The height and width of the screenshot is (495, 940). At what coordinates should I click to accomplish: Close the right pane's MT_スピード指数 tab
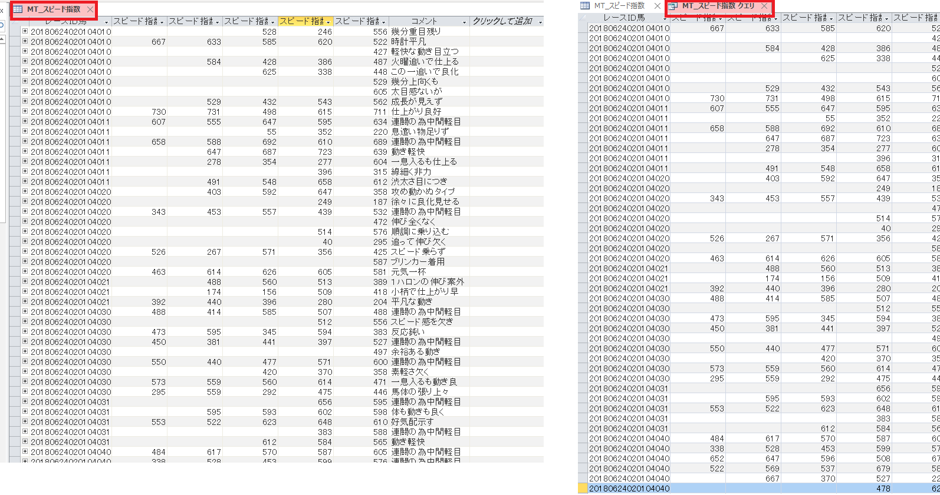click(x=657, y=6)
